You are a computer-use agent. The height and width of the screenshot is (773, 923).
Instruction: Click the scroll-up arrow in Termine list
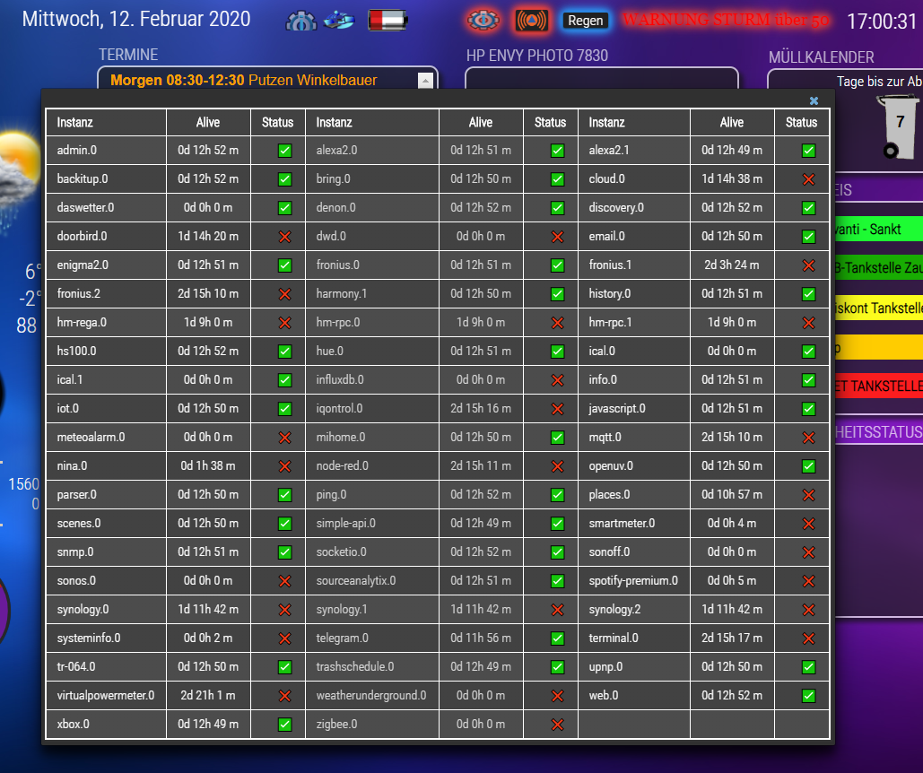pyautogui.click(x=425, y=81)
